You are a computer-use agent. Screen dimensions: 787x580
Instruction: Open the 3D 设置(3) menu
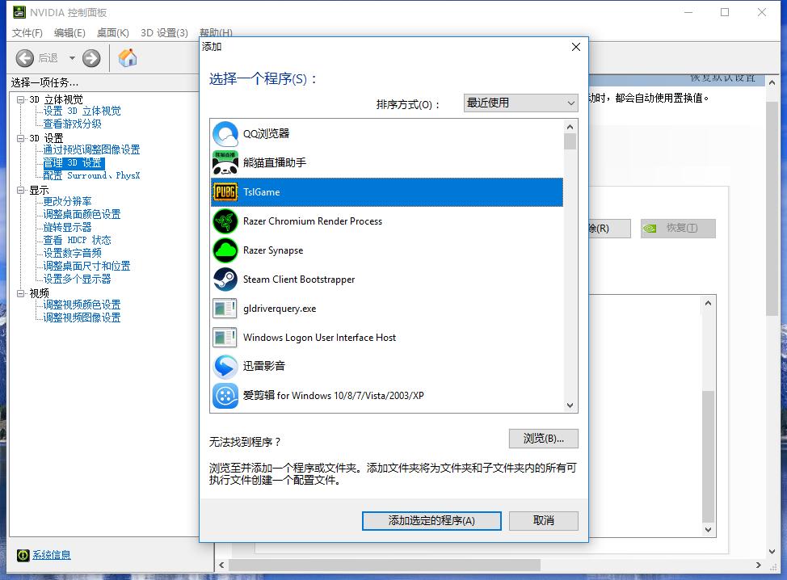(164, 32)
